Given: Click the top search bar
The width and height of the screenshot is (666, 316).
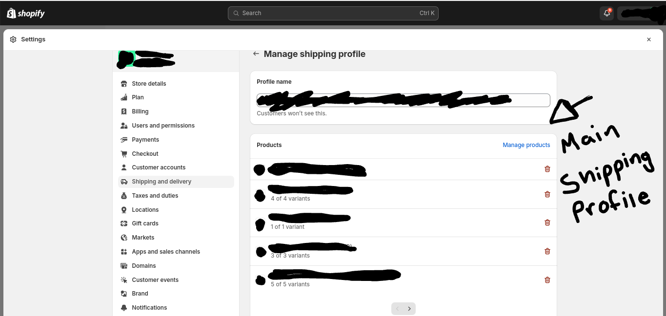Looking at the screenshot, I should (333, 13).
